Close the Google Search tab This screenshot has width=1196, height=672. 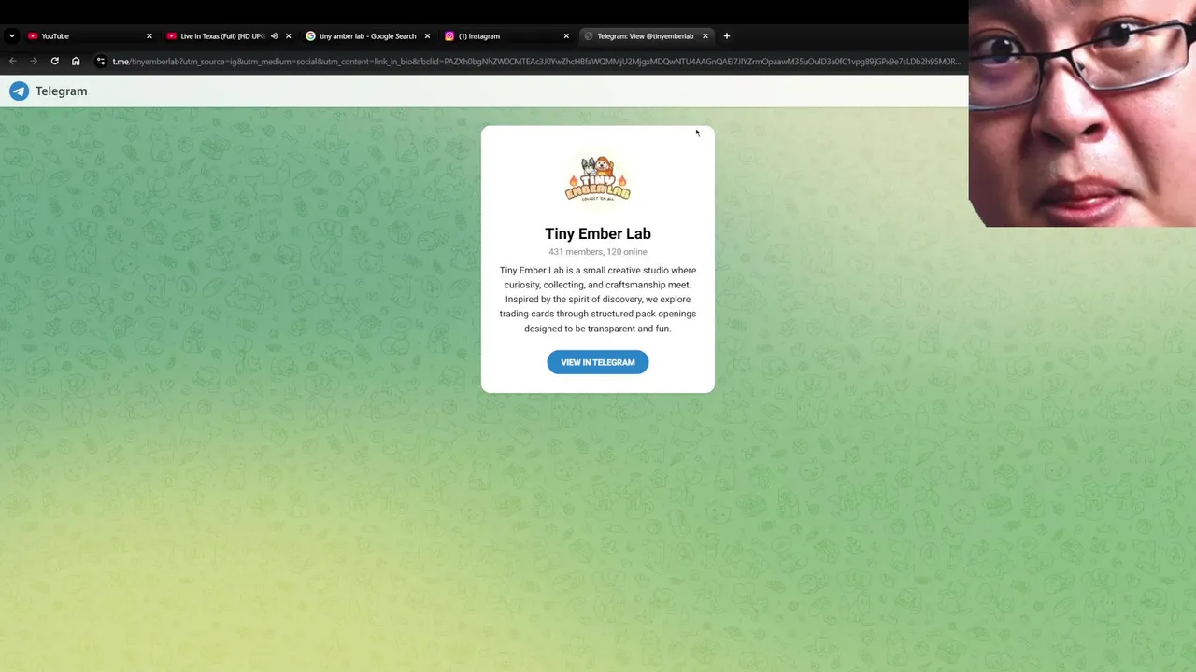click(x=427, y=36)
